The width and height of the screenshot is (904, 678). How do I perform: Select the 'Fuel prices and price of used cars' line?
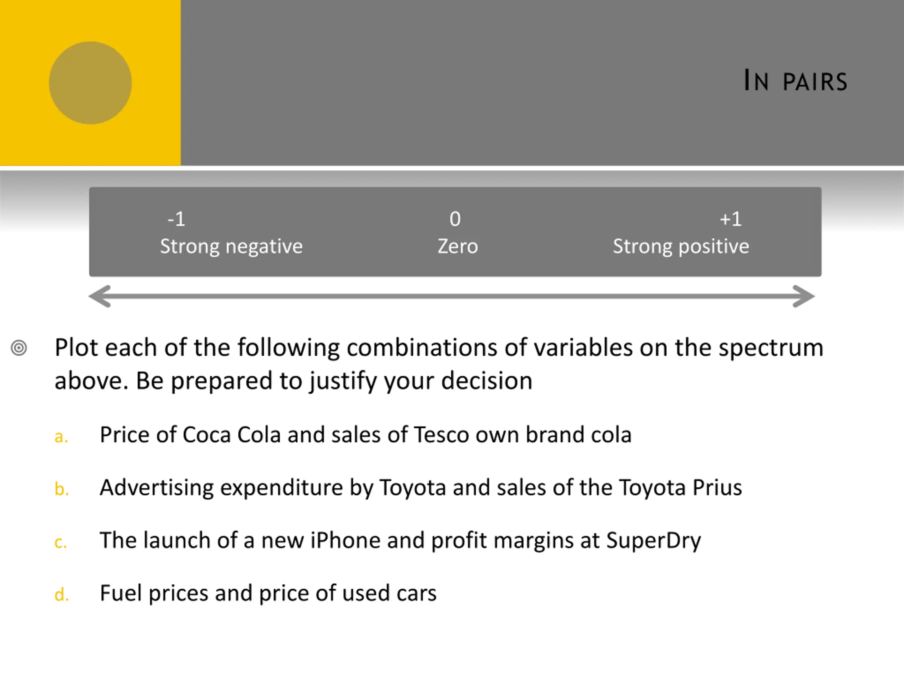pyautogui.click(x=268, y=593)
